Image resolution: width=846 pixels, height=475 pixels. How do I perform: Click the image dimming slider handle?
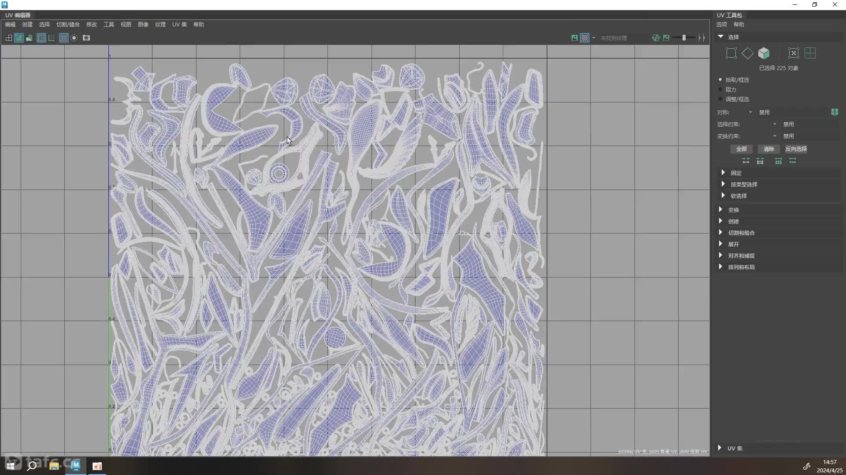tap(684, 38)
